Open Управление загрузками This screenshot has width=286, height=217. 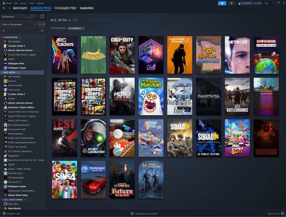pyautogui.click(x=144, y=214)
